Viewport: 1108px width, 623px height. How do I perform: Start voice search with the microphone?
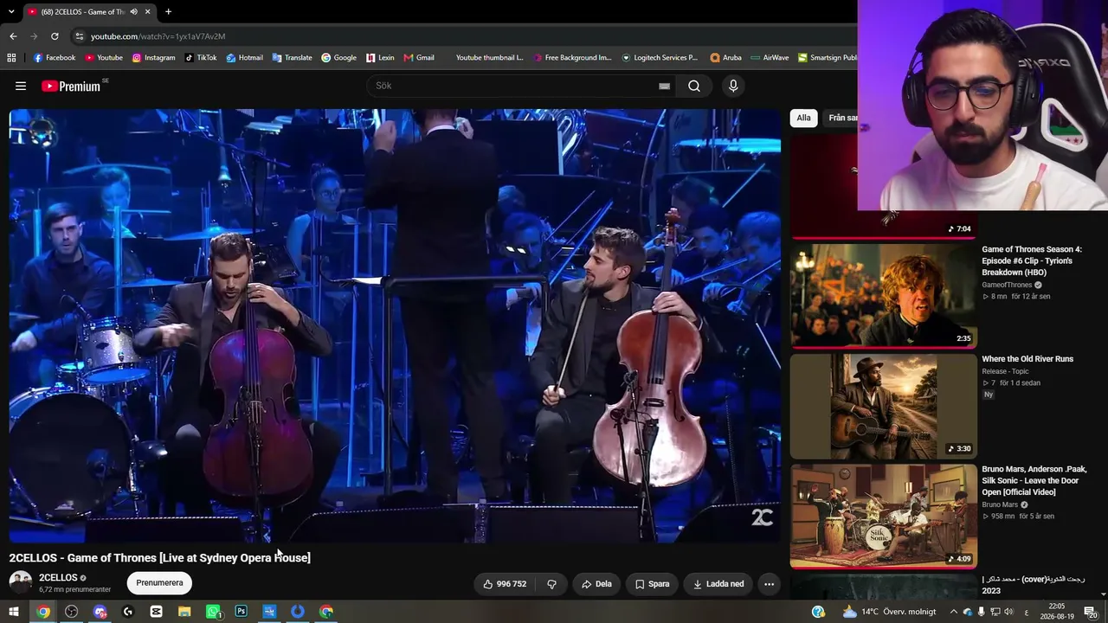pyautogui.click(x=733, y=86)
